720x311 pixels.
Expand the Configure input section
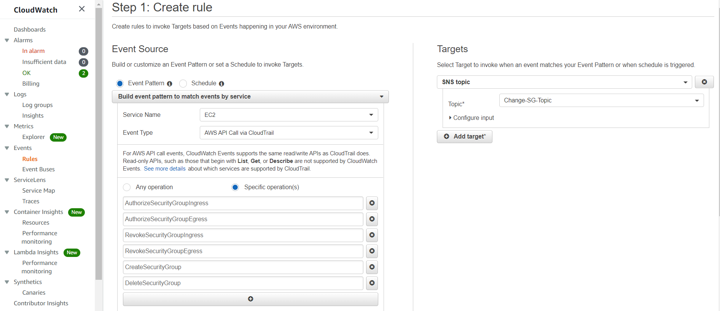pos(471,118)
